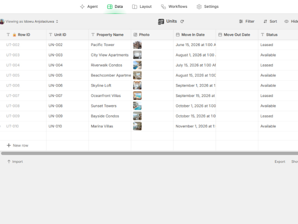This screenshot has height=224, width=298.
Task: Click the calendar icon of Move In Date
Action: [178, 35]
